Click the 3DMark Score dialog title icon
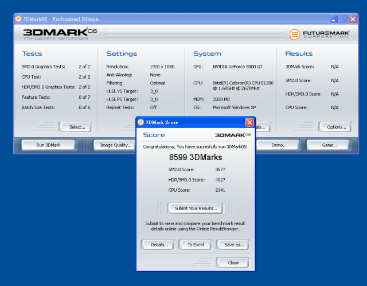Viewport: 367px width, 286px height. [x=140, y=122]
